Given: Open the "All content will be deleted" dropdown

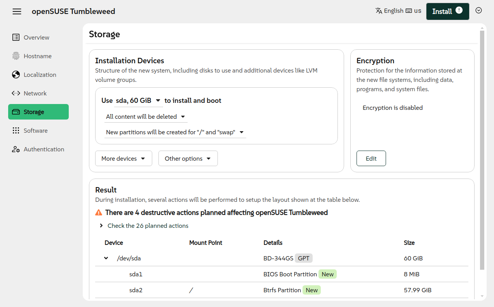Looking at the screenshot, I should (146, 116).
